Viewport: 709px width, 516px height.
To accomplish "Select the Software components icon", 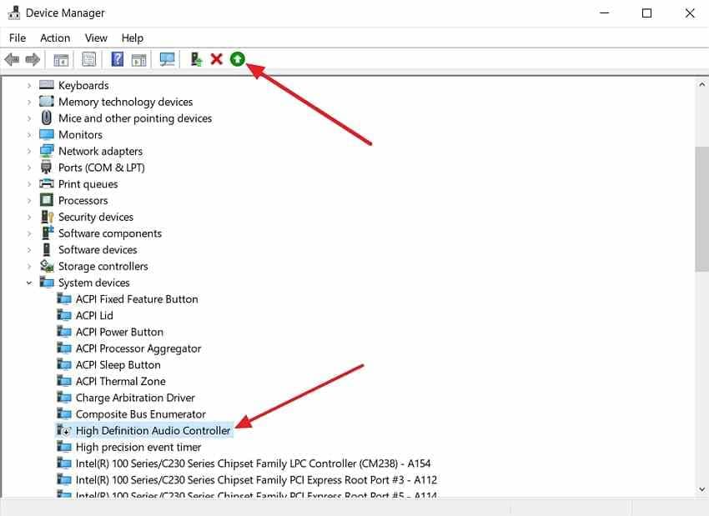I will [47, 233].
